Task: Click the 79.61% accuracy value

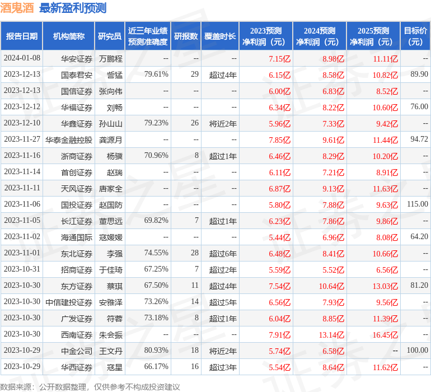Action: pos(156,74)
